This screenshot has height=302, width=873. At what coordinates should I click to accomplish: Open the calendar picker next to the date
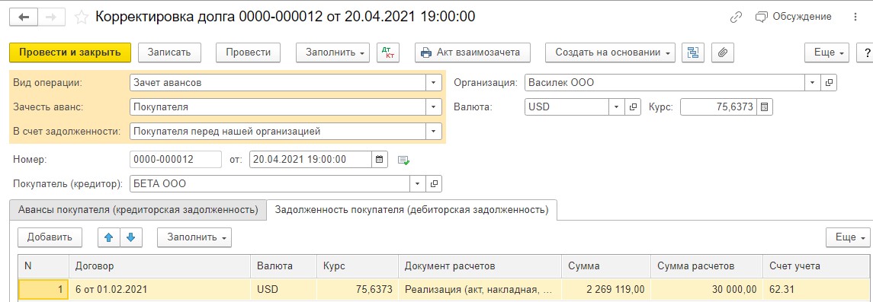point(379,159)
